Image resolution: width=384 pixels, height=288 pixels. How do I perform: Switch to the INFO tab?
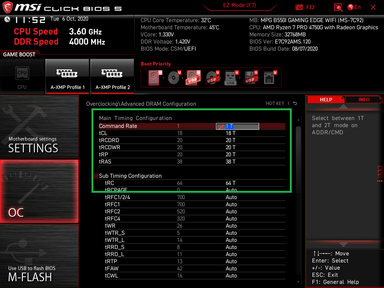(364, 100)
